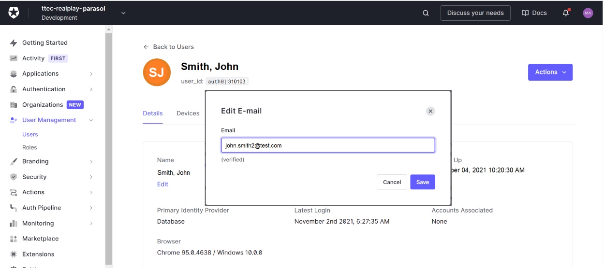The image size is (604, 268).
Task: Select Roles under User Management
Action: tap(29, 147)
